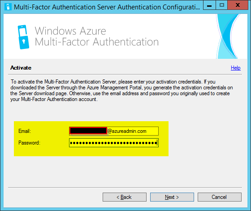The image size is (251, 211).
Task: Click the Windows Azure Multi-Factor Authentication banner text
Action: click(97, 36)
